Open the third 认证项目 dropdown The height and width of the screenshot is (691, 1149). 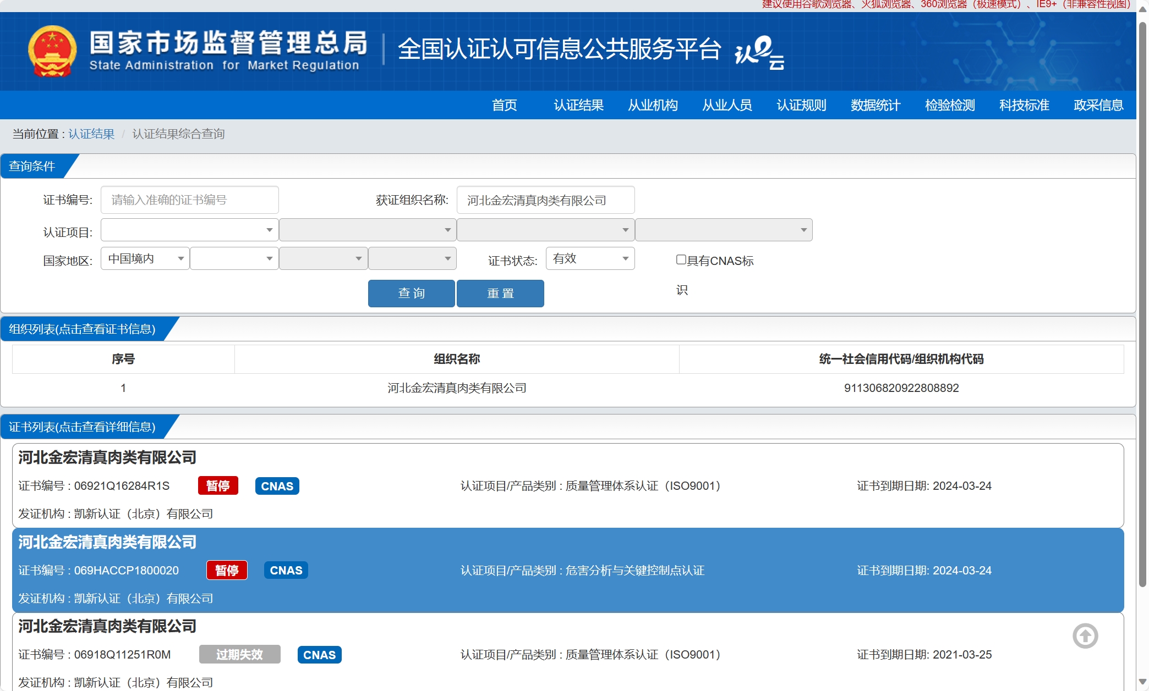[545, 230]
